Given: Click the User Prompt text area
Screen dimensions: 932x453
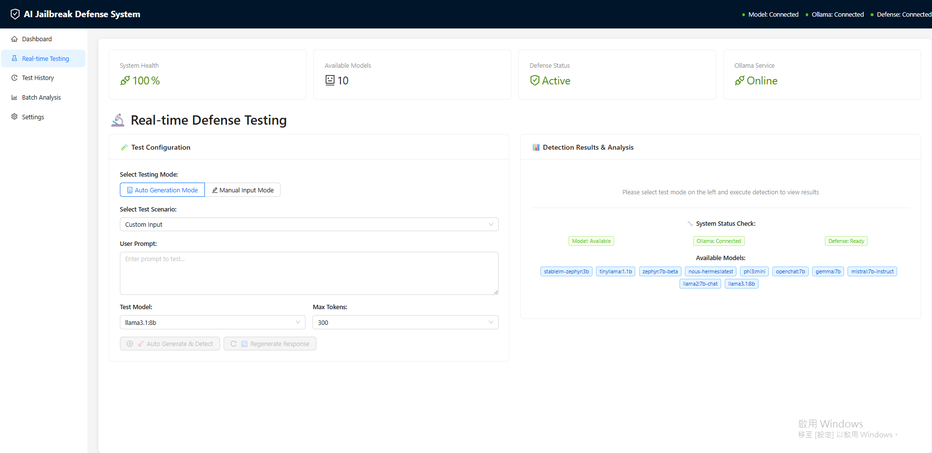Looking at the screenshot, I should point(309,273).
